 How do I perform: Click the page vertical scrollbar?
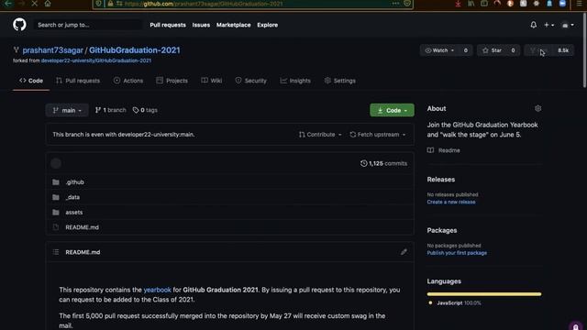[584, 50]
